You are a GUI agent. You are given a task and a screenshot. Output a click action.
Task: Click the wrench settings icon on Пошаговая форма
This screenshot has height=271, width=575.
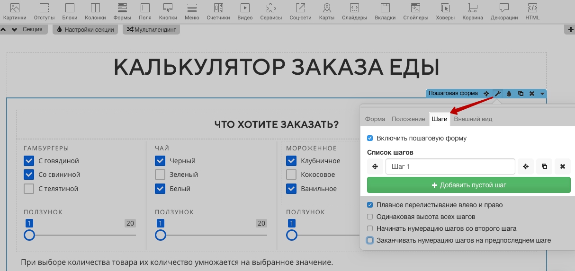pyautogui.click(x=498, y=94)
